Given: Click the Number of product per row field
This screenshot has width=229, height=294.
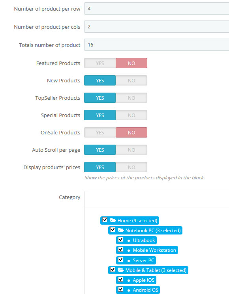Looking at the screenshot, I should click(x=156, y=9).
